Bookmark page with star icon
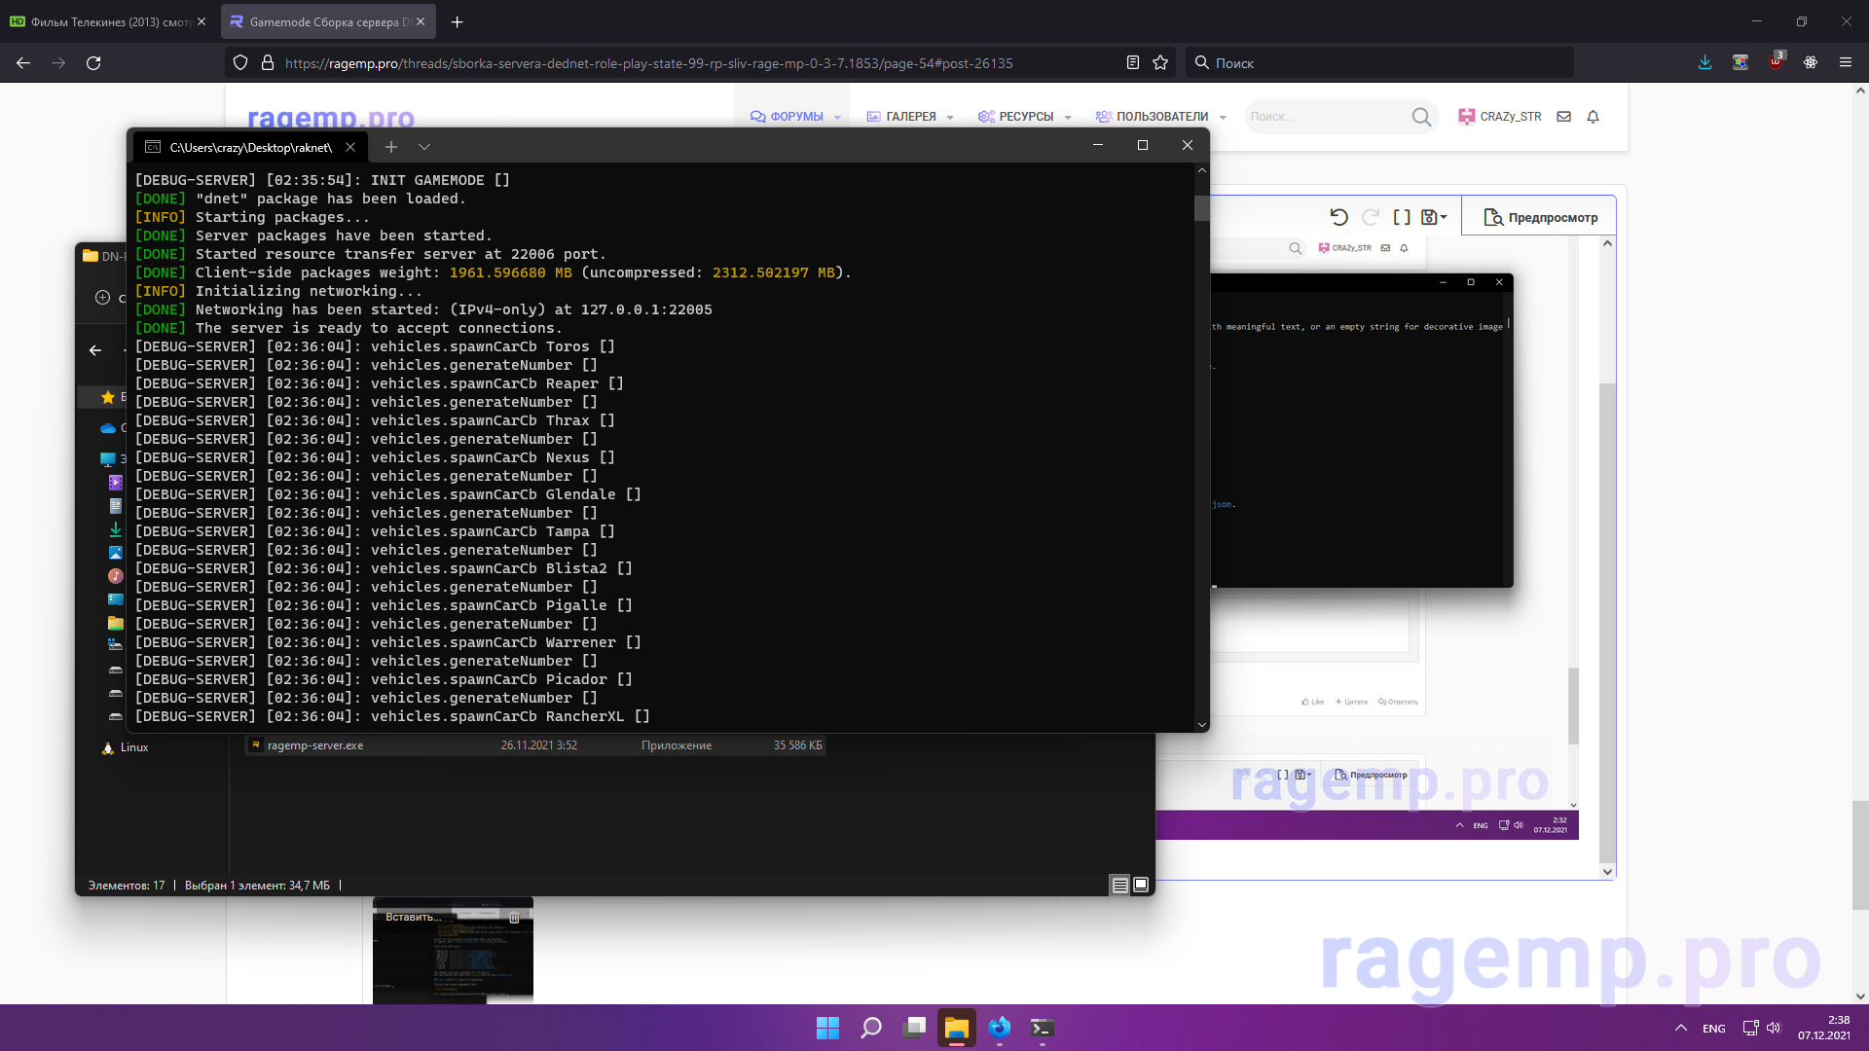 tap(1160, 63)
